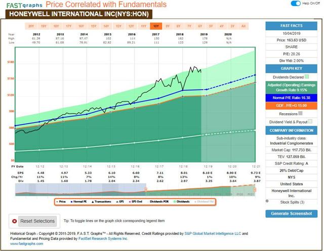Viewport: 324px width, 251px height.
Task: Click the 2012 year column header
Action: tap(36, 34)
